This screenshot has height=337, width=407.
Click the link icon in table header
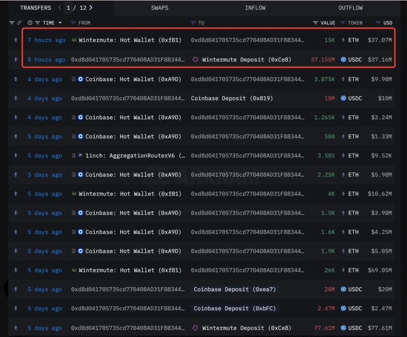click(x=19, y=23)
